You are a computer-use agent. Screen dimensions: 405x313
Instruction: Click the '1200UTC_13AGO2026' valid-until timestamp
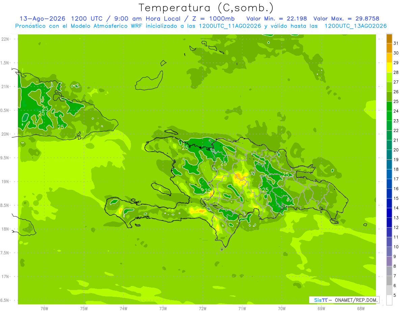355,26
